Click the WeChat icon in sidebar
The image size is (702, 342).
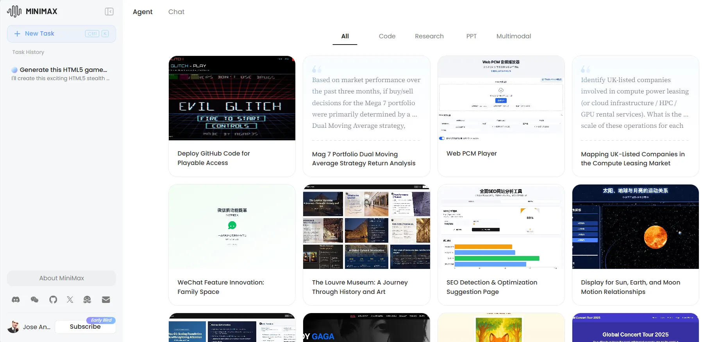pos(34,299)
